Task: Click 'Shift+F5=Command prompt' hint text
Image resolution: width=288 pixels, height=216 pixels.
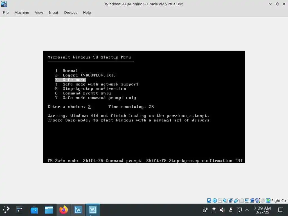Action: tap(112, 161)
